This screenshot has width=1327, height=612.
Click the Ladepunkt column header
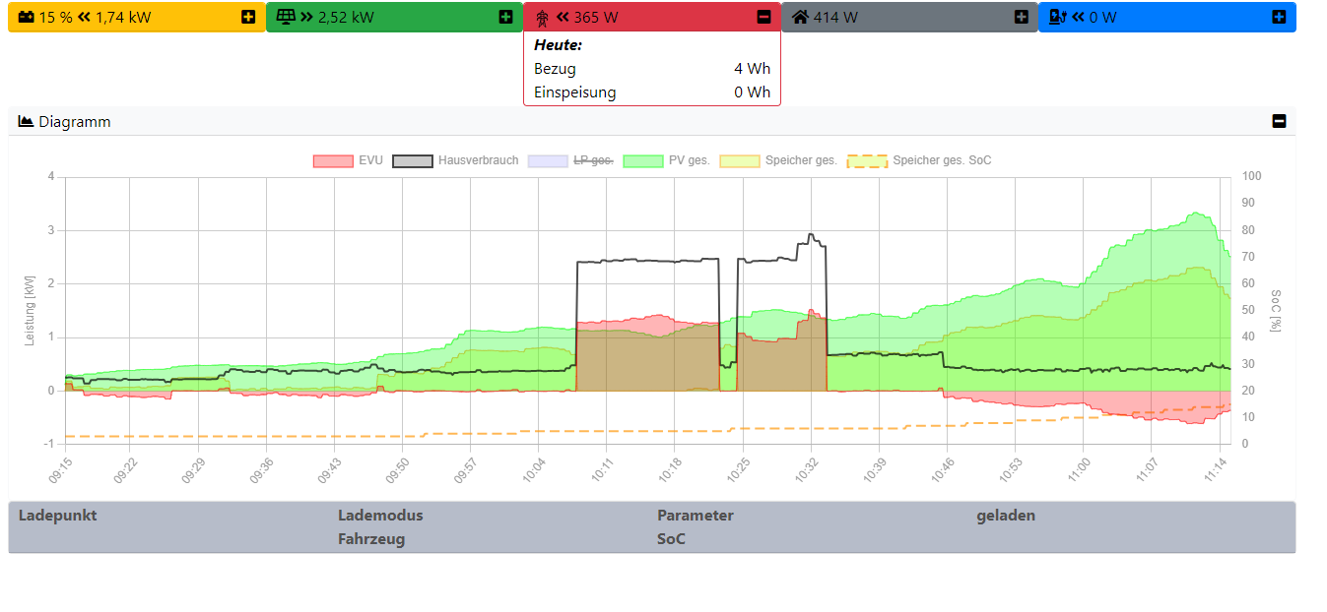coord(58,516)
